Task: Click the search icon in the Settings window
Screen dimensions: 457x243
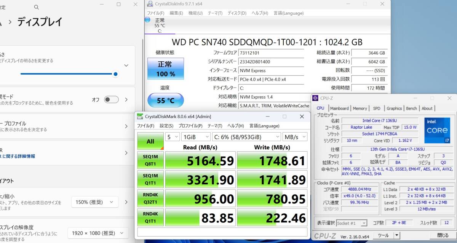Action: (x=36, y=7)
